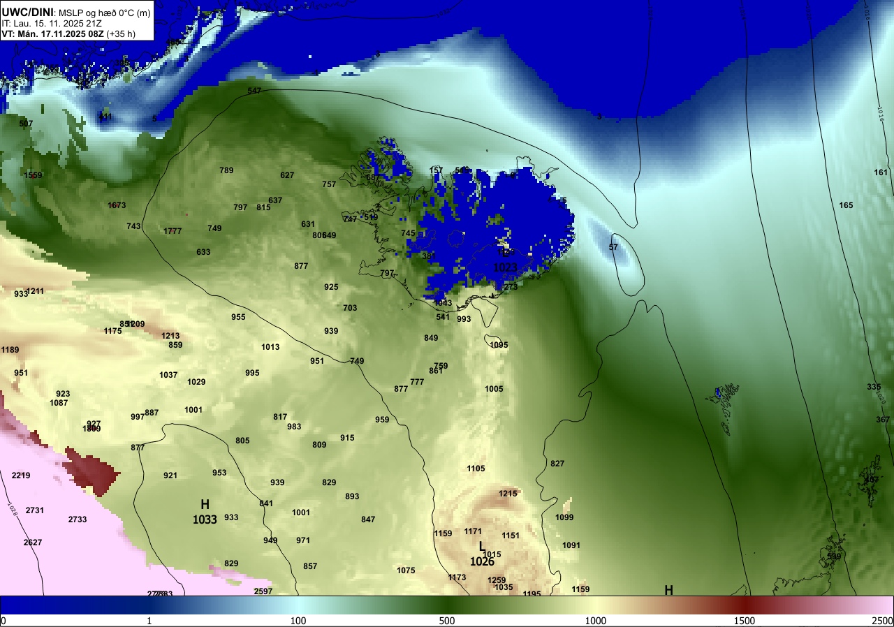
Task: Click the 971 height value
Action: (x=303, y=540)
